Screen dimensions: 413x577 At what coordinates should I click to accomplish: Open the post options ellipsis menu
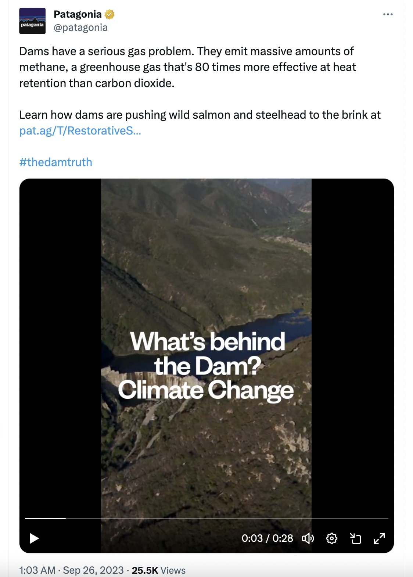pos(388,14)
